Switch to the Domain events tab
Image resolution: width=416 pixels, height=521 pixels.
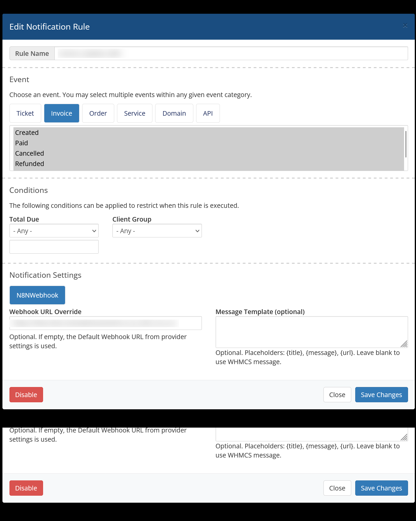[174, 113]
